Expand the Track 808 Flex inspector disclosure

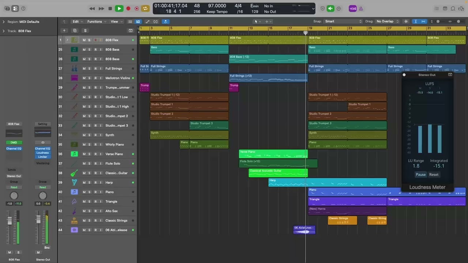4,31
